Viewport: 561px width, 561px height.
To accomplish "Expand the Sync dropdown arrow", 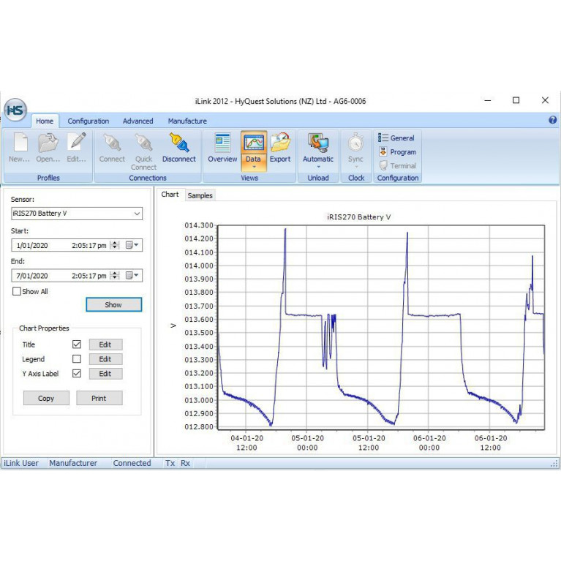I will pyautogui.click(x=356, y=167).
